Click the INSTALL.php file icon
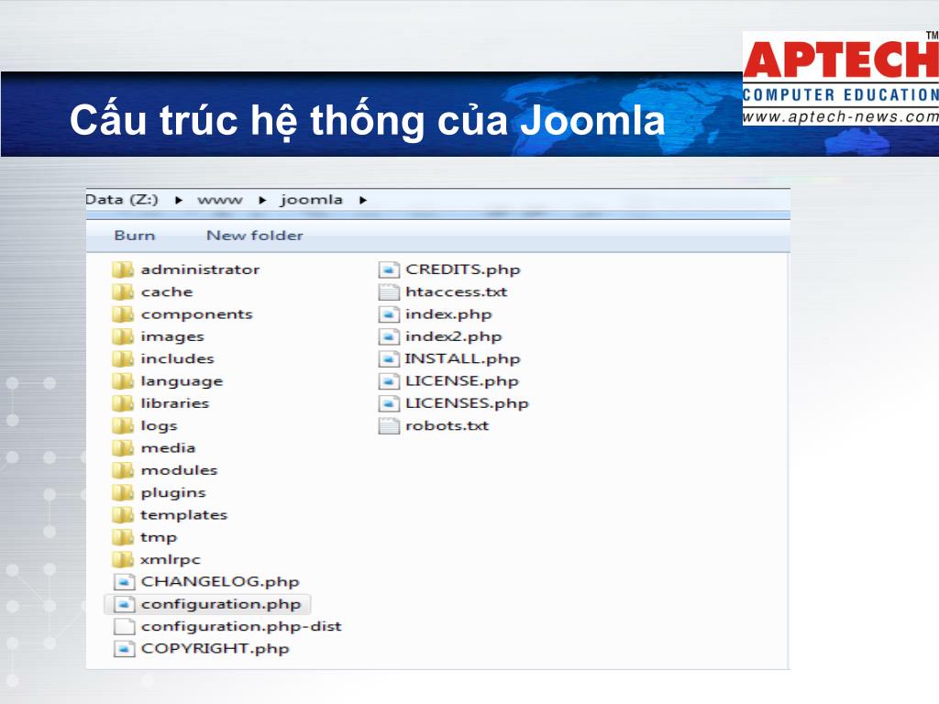 [389, 358]
